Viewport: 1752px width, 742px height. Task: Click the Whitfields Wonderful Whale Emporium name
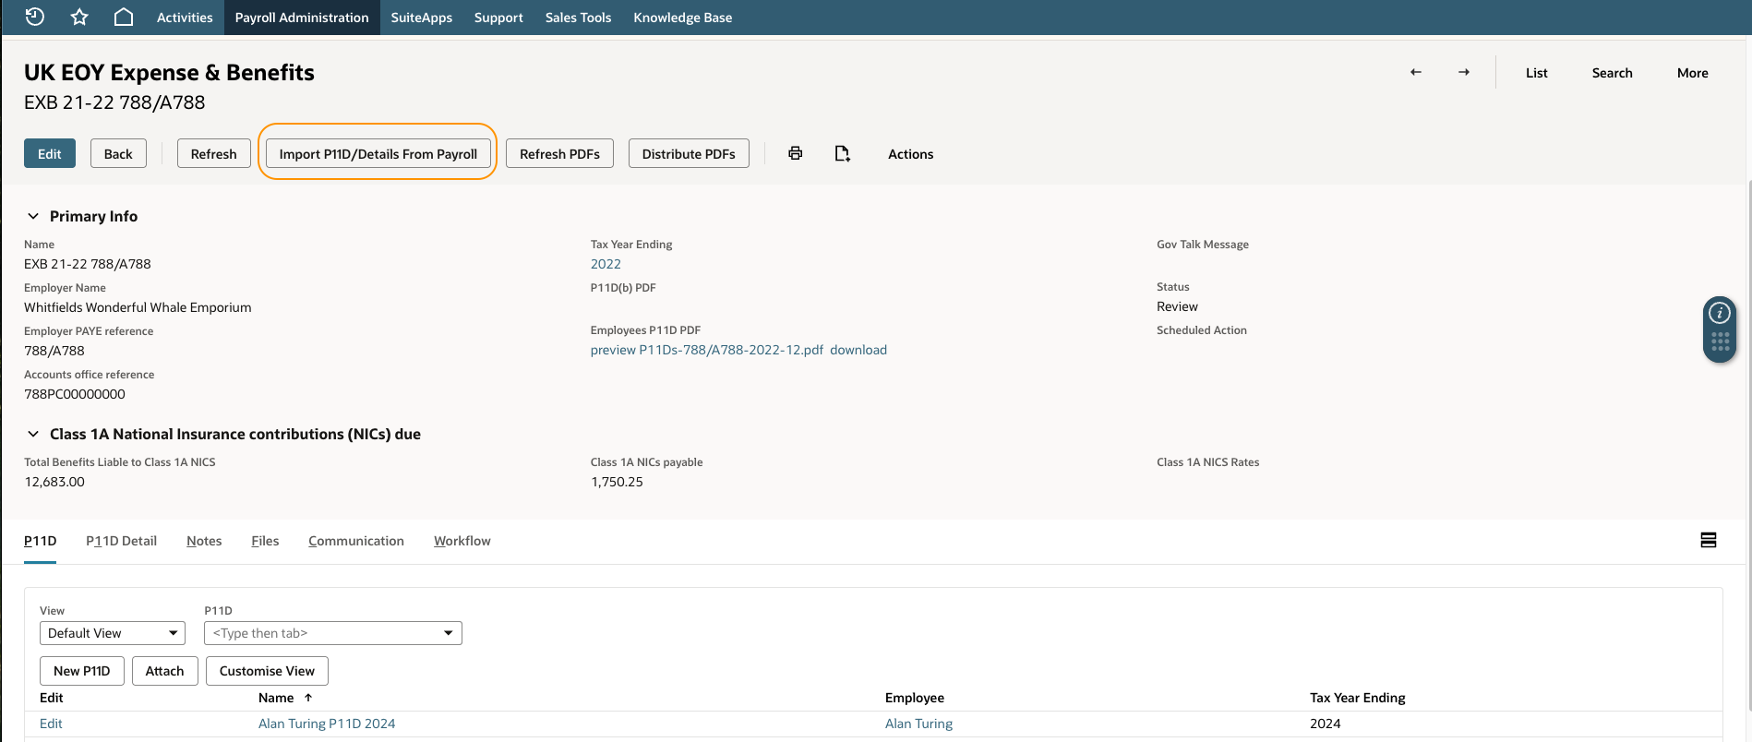(x=138, y=307)
